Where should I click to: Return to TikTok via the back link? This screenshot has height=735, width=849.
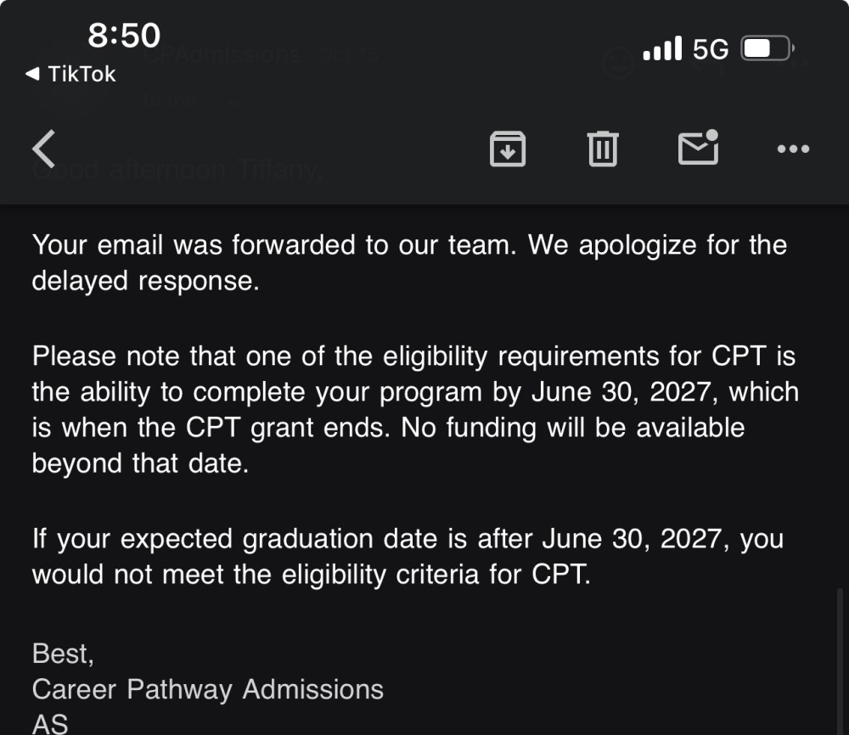click(71, 74)
